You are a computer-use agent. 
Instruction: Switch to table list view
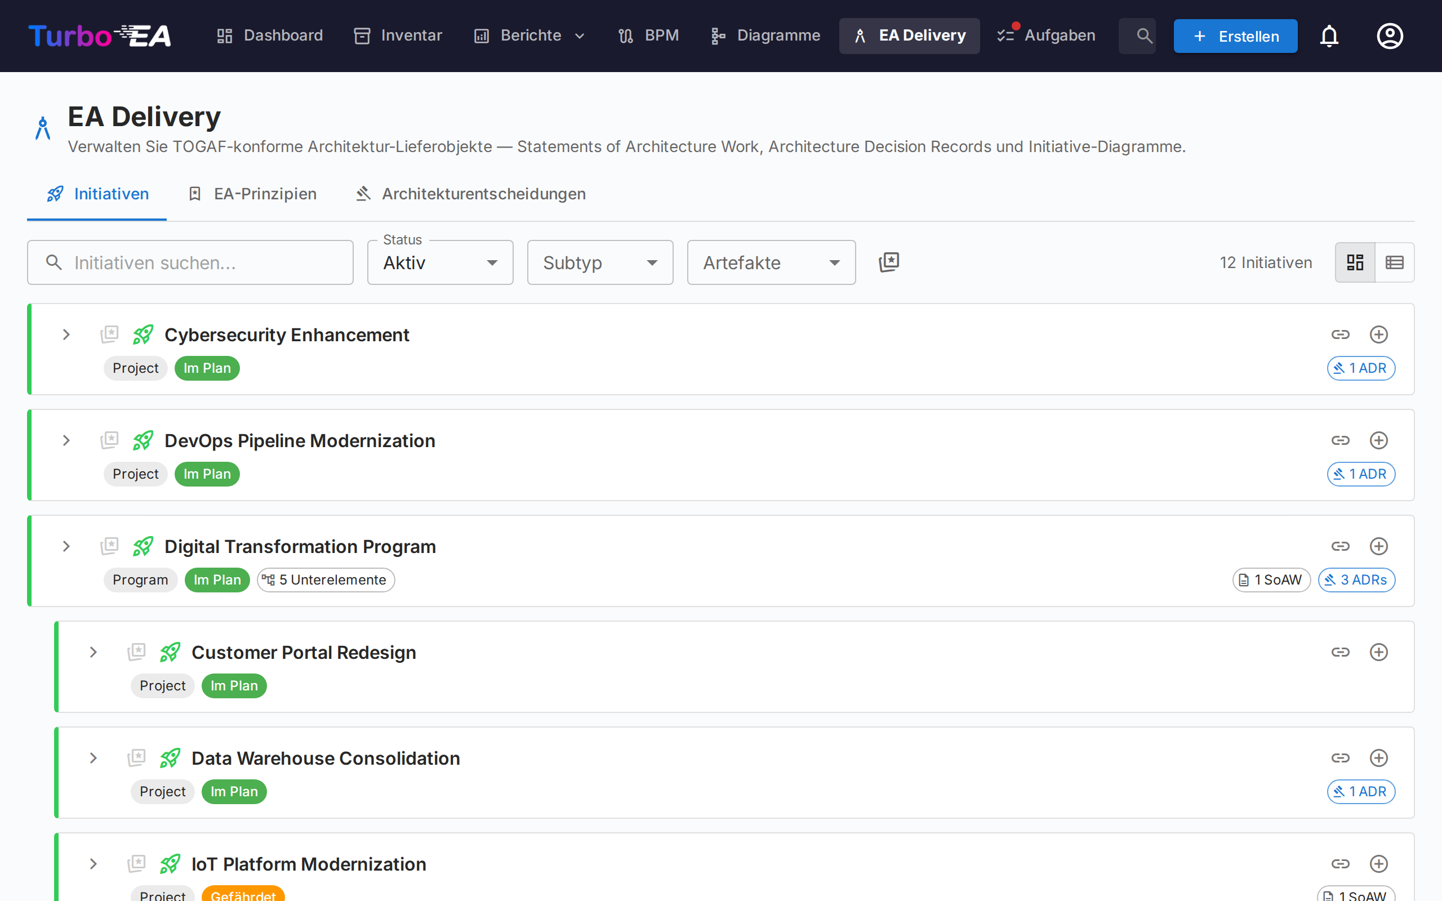click(1394, 262)
